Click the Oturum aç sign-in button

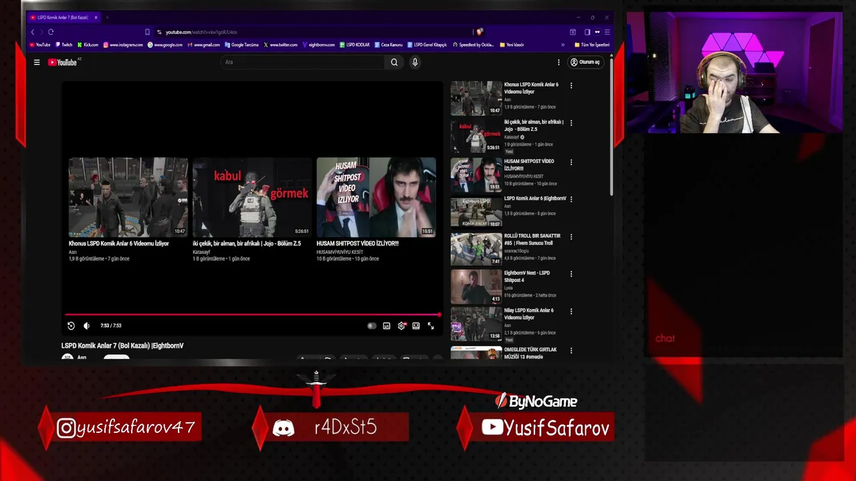[585, 62]
